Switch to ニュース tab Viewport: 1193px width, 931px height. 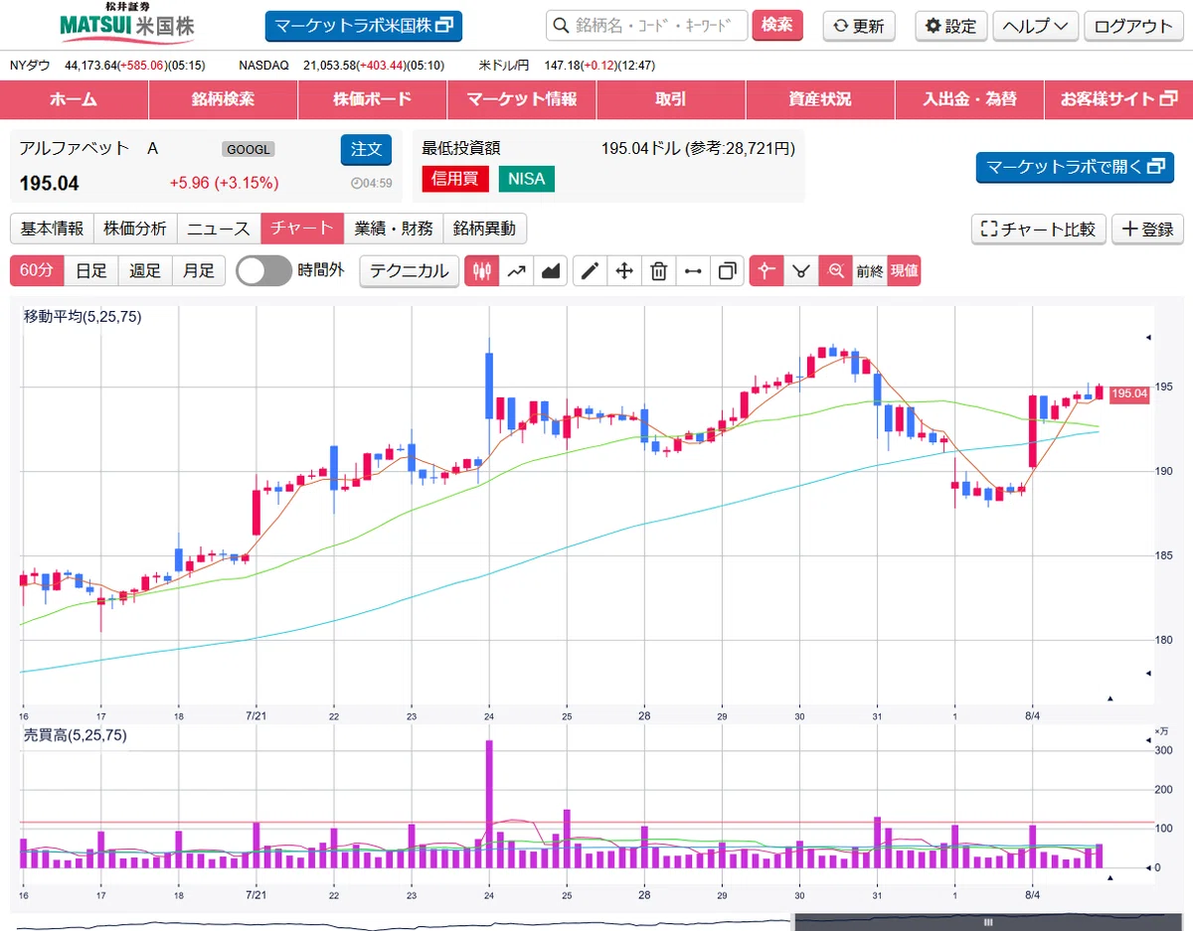click(x=219, y=229)
